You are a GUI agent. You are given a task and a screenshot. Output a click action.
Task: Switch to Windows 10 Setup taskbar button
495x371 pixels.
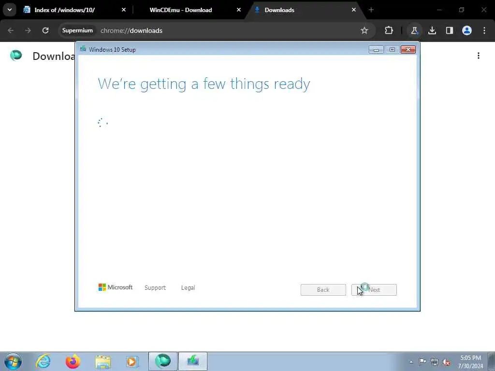(x=193, y=361)
